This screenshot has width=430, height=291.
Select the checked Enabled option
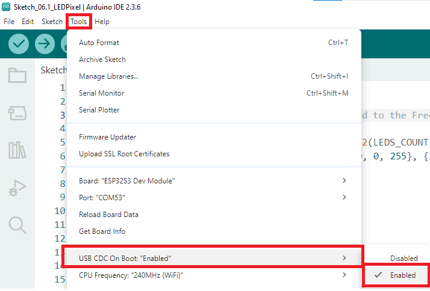[403, 275]
